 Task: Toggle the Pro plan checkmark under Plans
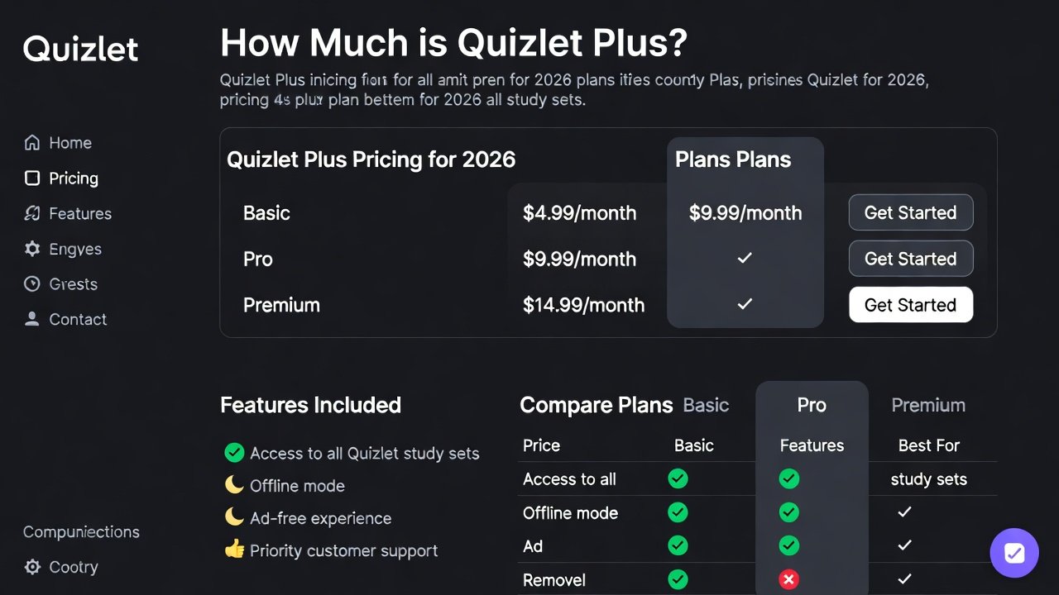coord(744,258)
